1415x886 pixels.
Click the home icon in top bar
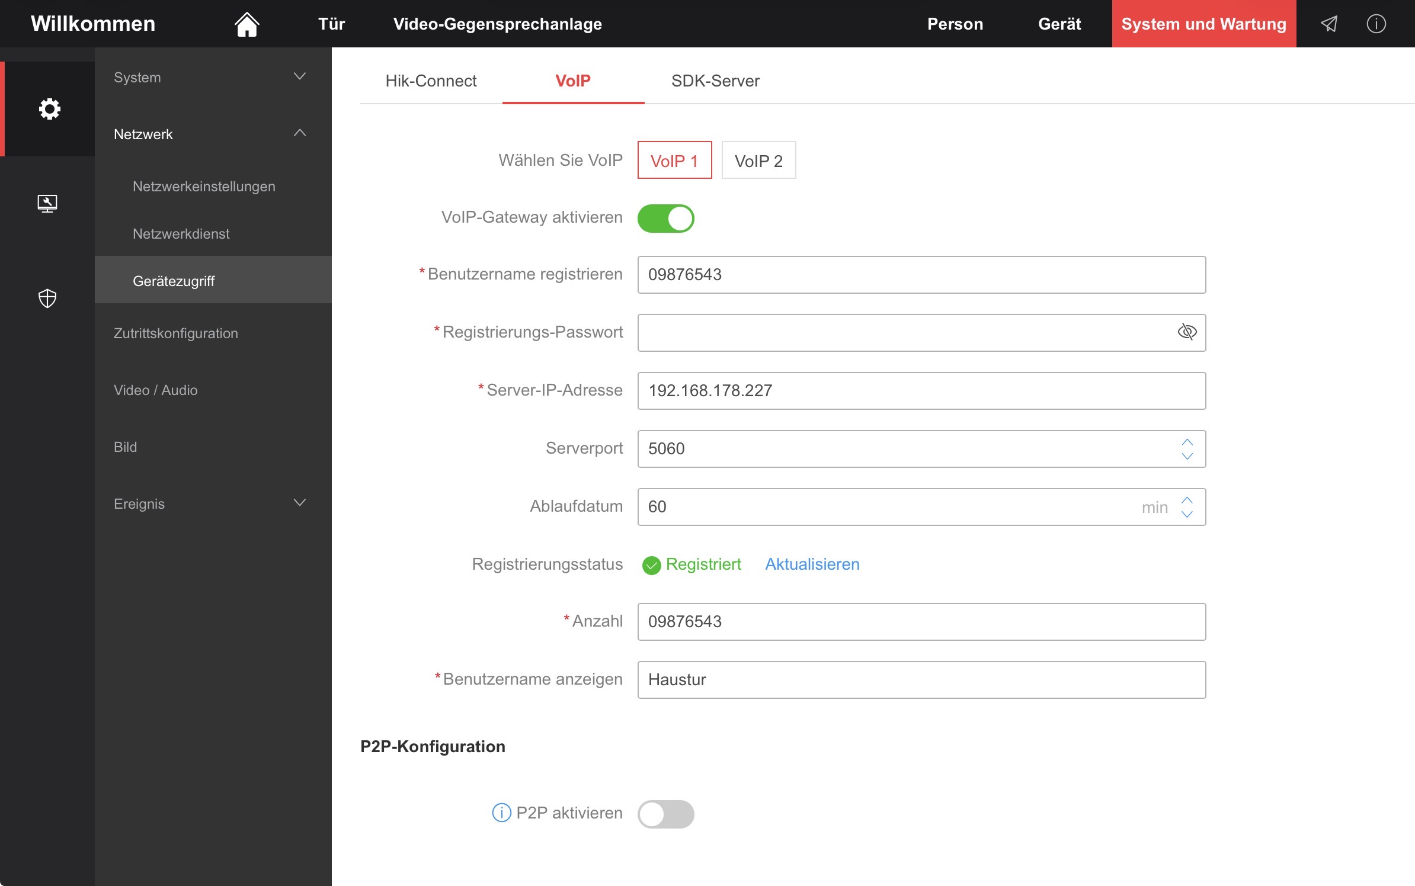tap(246, 24)
